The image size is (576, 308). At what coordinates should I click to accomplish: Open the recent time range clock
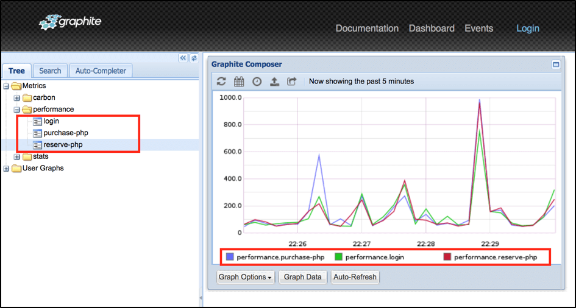pyautogui.click(x=257, y=82)
